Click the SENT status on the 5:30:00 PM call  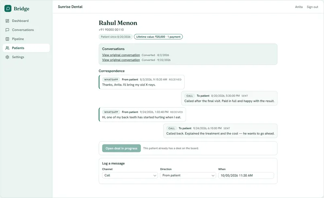click(x=245, y=96)
